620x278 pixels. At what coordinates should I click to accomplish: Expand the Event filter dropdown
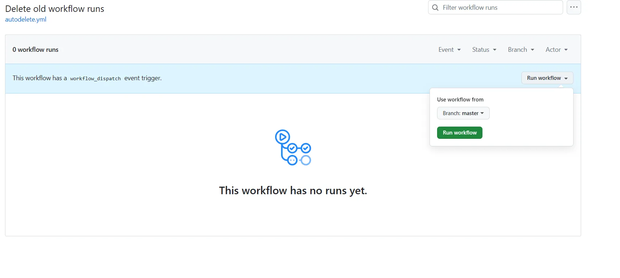coord(449,50)
